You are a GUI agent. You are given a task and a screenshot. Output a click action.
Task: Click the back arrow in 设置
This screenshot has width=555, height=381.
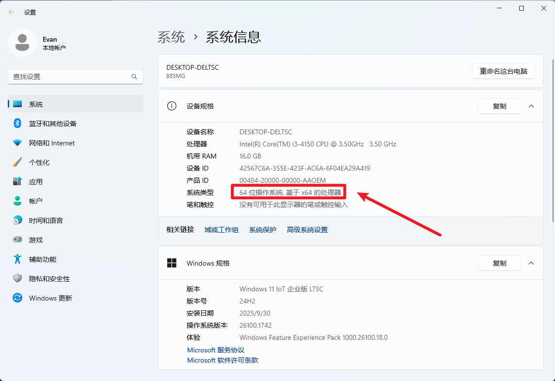click(11, 12)
